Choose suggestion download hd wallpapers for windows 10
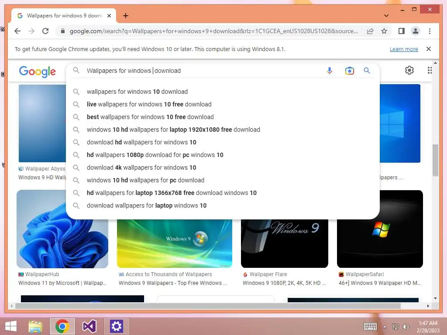Image resolution: width=447 pixels, height=335 pixels. 141,142
